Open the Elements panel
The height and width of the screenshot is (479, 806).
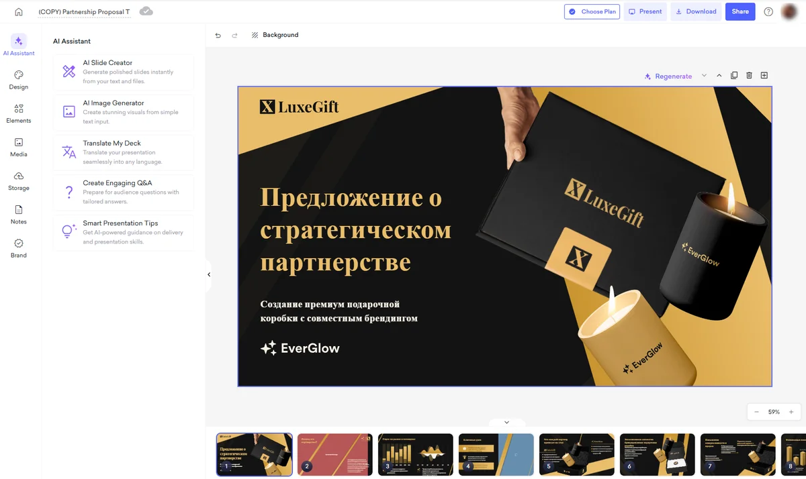[x=19, y=113]
